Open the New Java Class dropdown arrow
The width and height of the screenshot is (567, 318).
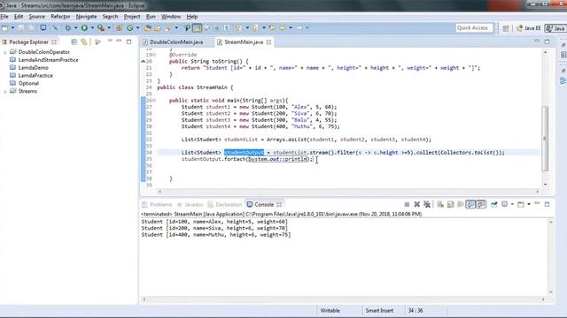pyautogui.click(x=137, y=27)
